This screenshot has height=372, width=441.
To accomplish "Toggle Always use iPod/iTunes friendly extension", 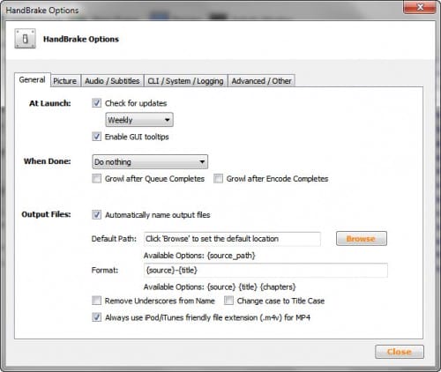I will (x=96, y=317).
